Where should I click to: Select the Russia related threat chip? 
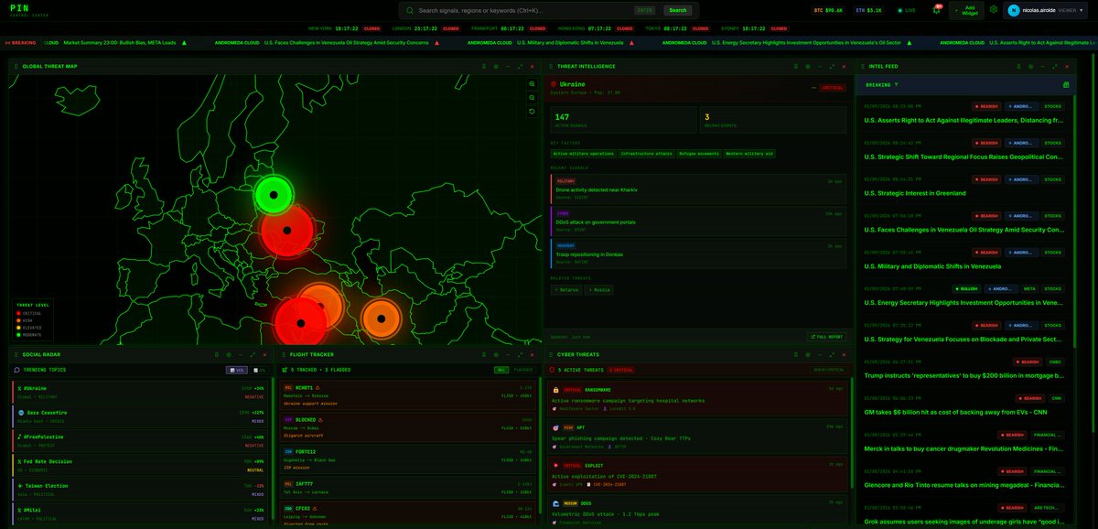pyautogui.click(x=599, y=289)
